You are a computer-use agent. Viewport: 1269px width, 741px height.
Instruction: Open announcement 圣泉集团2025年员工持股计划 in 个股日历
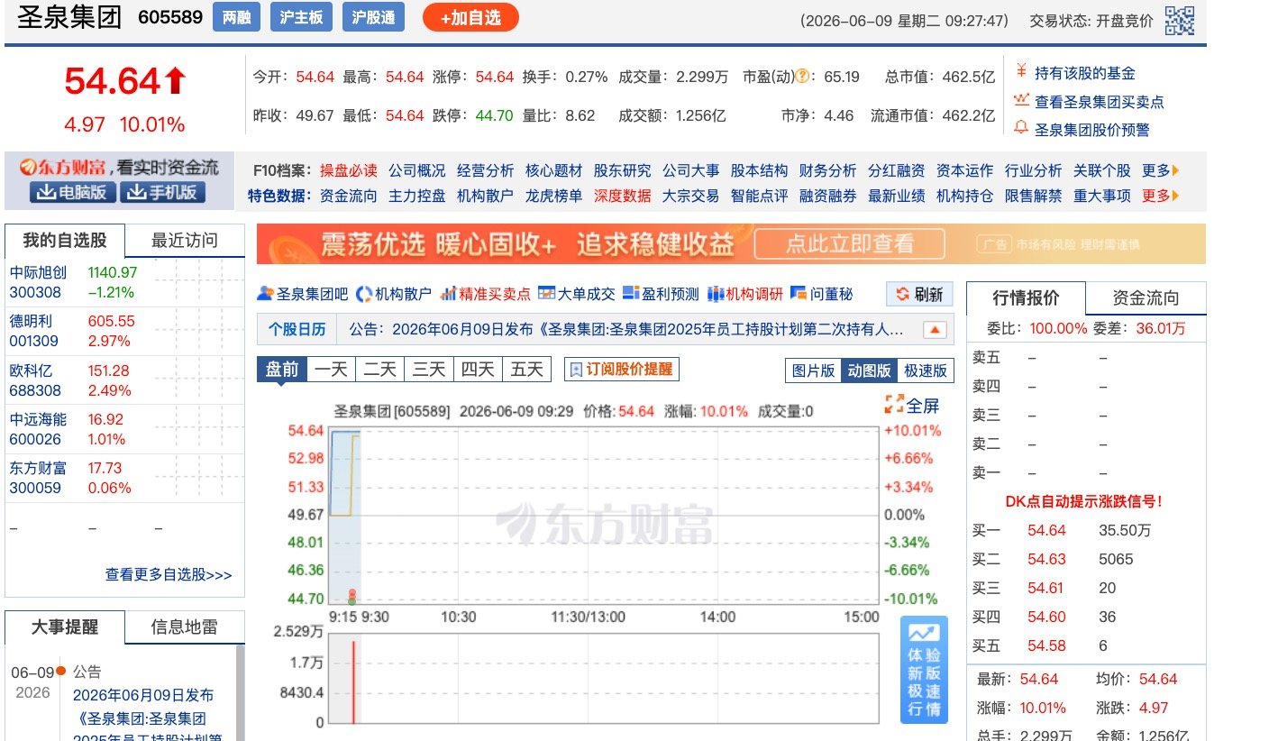point(626,330)
